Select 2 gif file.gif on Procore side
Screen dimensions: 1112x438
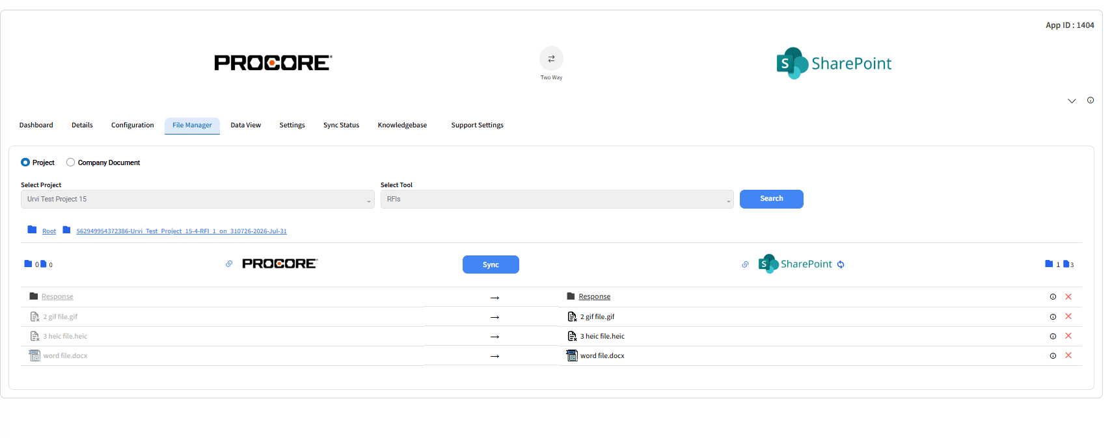point(60,317)
